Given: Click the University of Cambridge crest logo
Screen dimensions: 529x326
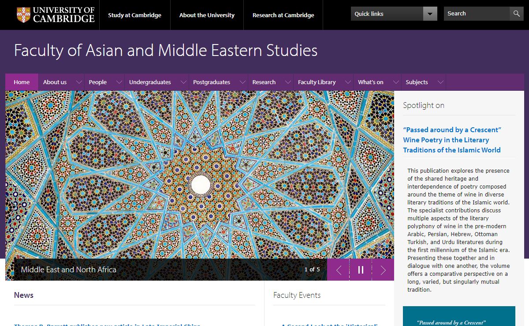Looking at the screenshot, I should [24, 15].
